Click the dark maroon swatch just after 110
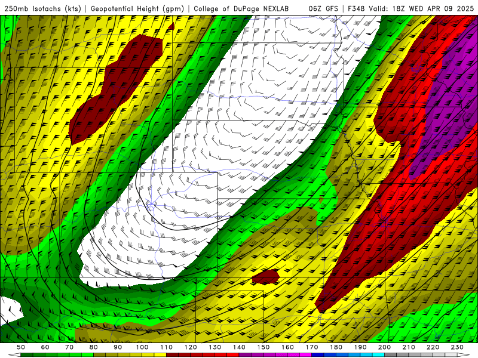 [x=172, y=354]
